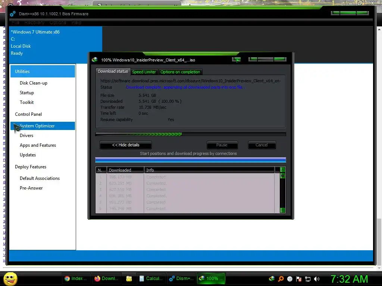
Task: Click the blue connections progress bar
Action: pyautogui.click(x=191, y=160)
